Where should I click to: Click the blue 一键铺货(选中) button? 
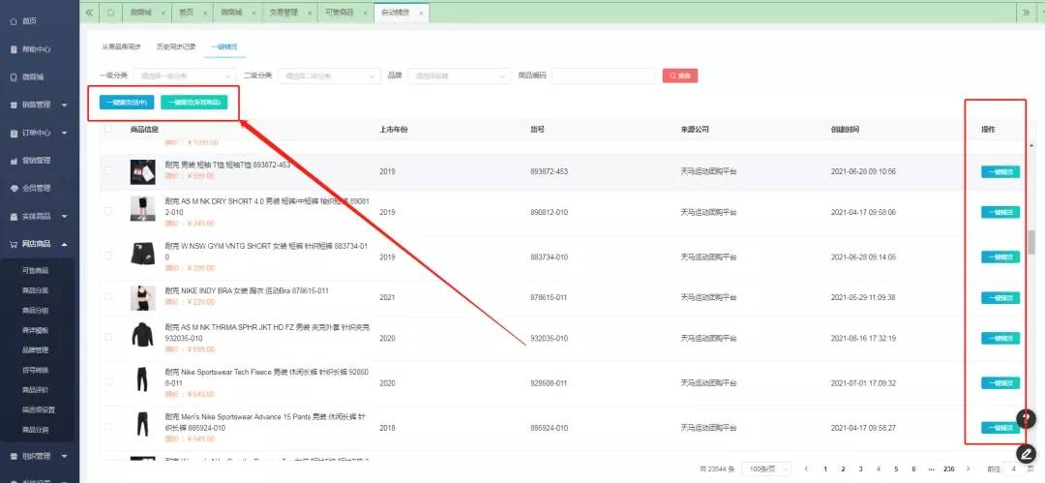(x=126, y=103)
